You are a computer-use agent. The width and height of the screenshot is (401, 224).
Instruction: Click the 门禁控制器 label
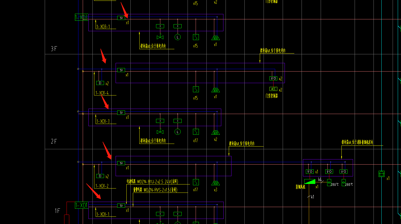click(x=272, y=96)
